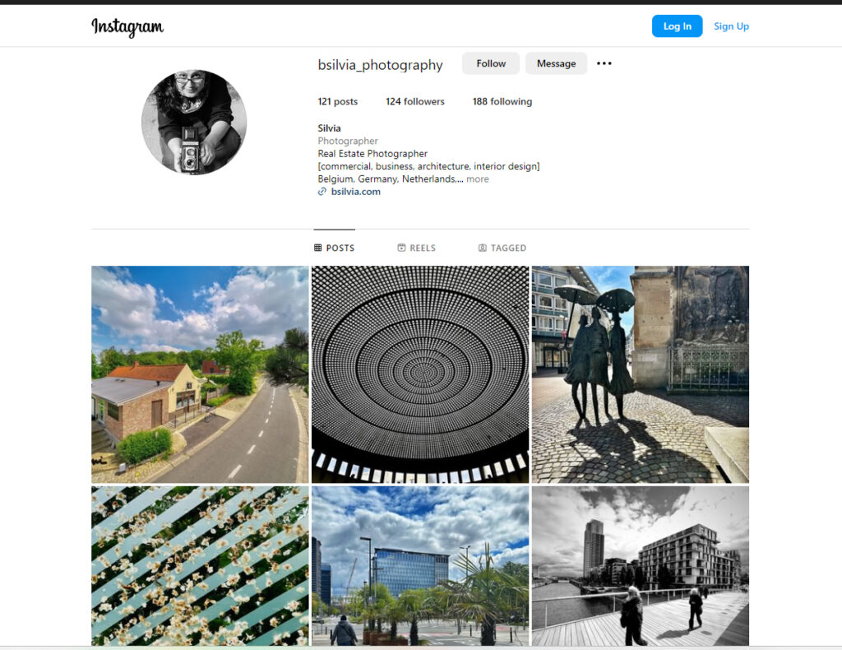842x650 pixels.
Task: Switch to the POSTS tab
Action: [335, 248]
